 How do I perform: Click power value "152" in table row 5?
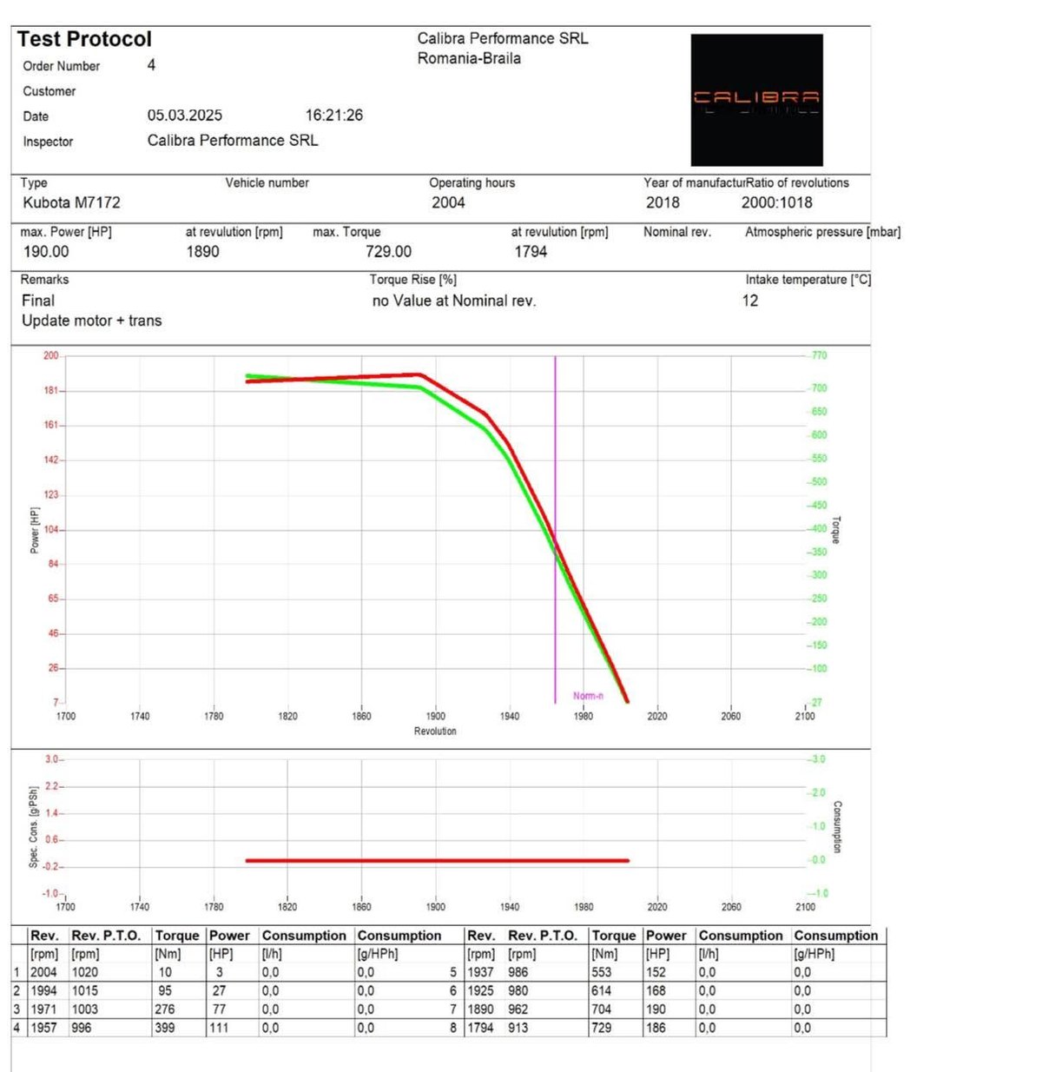656,973
